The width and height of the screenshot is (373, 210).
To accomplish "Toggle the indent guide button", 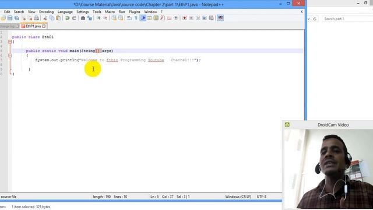I will (x=143, y=18).
